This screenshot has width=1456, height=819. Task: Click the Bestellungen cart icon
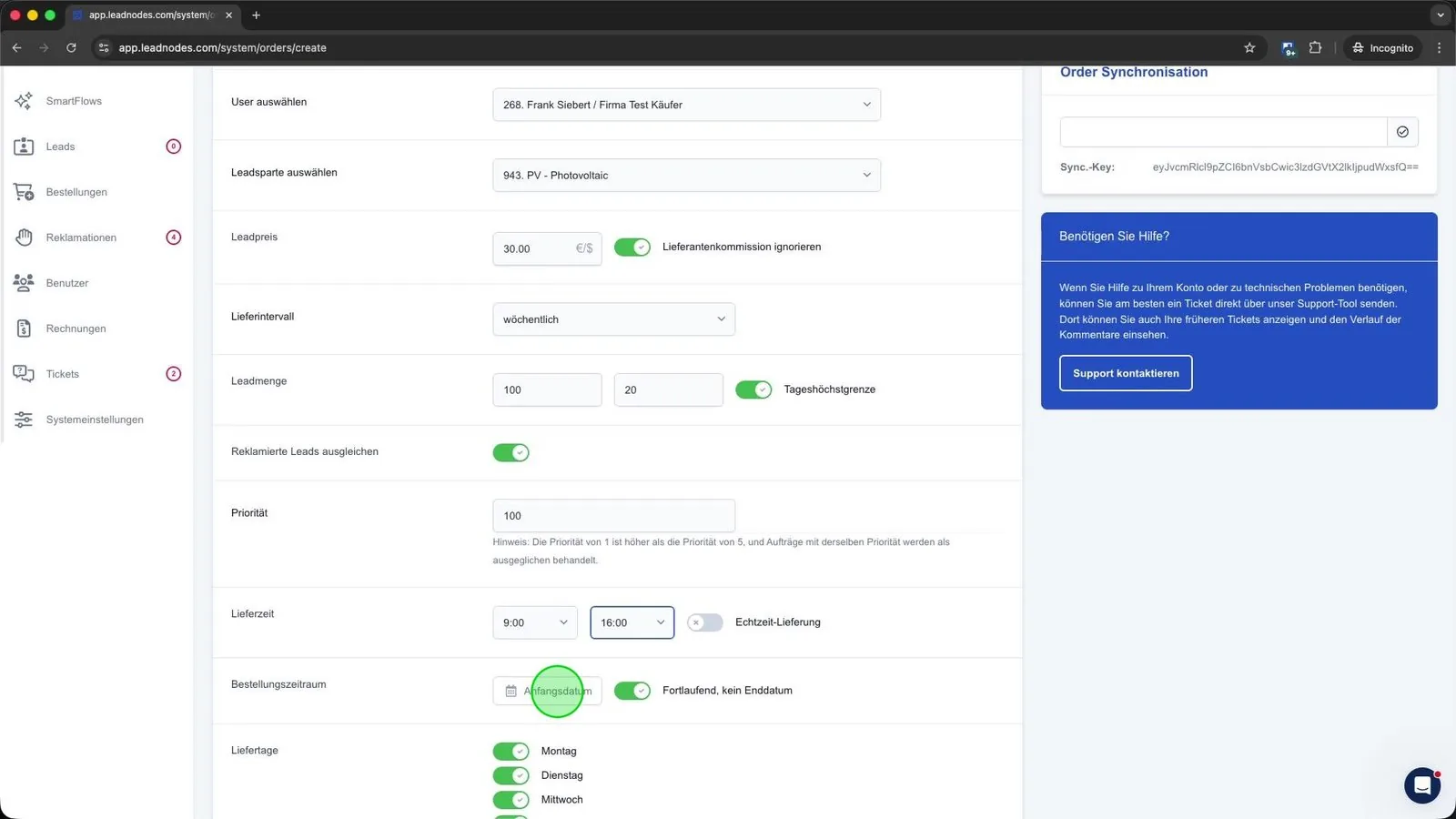24,192
